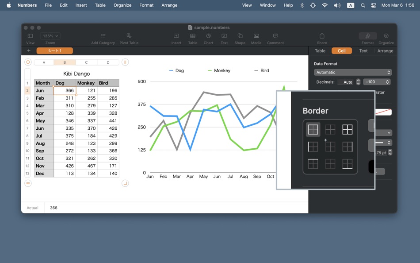
Task: Insert a Shape from toolbar
Action: click(x=240, y=36)
